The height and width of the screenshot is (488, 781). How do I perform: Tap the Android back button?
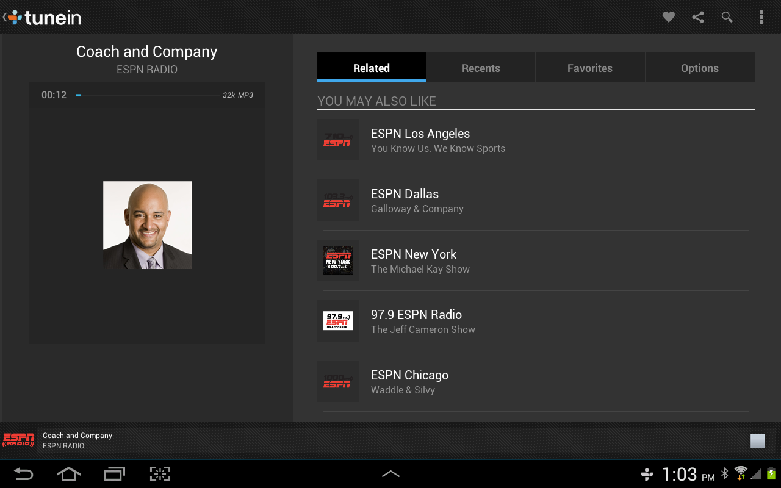point(23,474)
